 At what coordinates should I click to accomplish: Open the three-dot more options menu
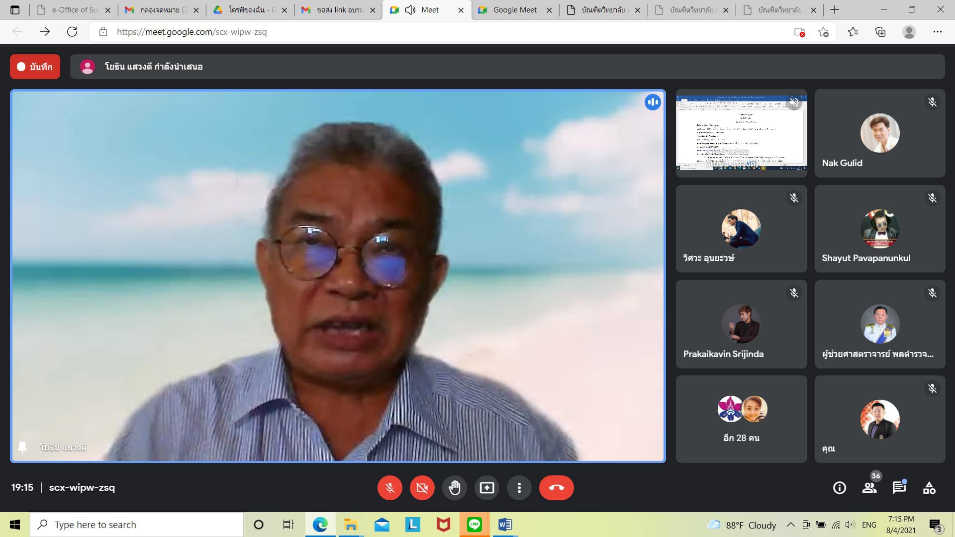[x=519, y=488]
